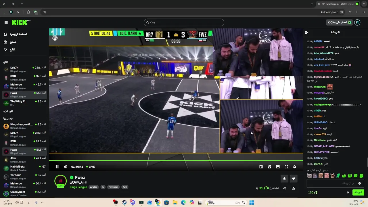Open a new browser tab

(x=312, y=4)
